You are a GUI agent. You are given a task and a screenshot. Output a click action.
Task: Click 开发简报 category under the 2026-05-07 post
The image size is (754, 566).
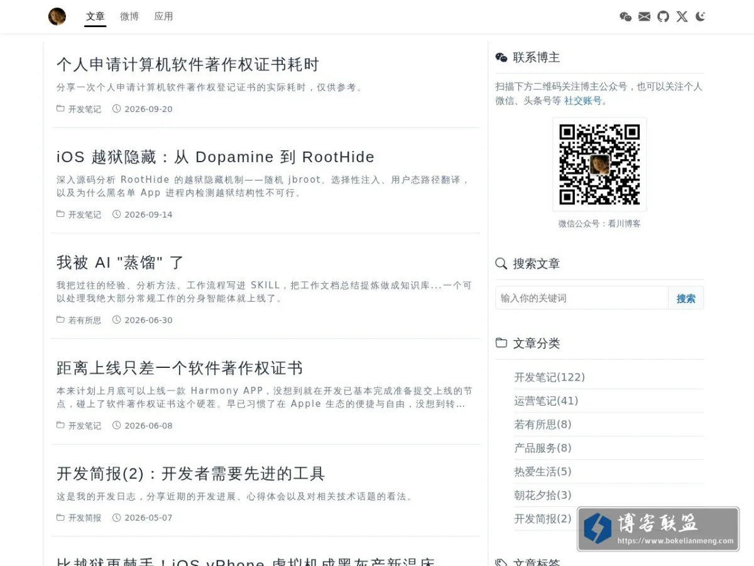pyautogui.click(x=84, y=518)
